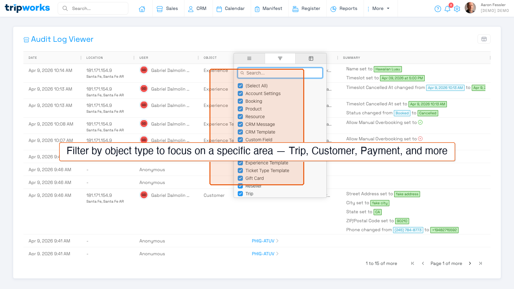Open the help question-mark icon
The width and height of the screenshot is (514, 289).
tap(438, 9)
